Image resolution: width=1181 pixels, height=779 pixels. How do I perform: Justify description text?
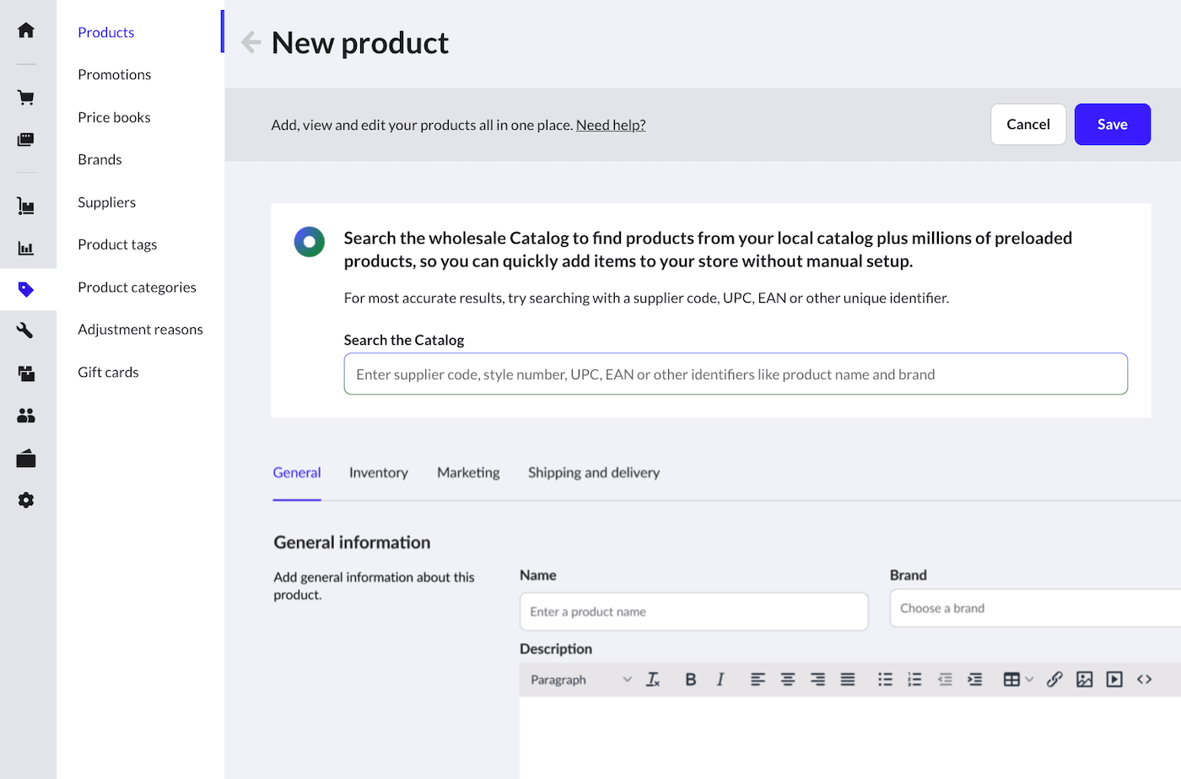848,680
